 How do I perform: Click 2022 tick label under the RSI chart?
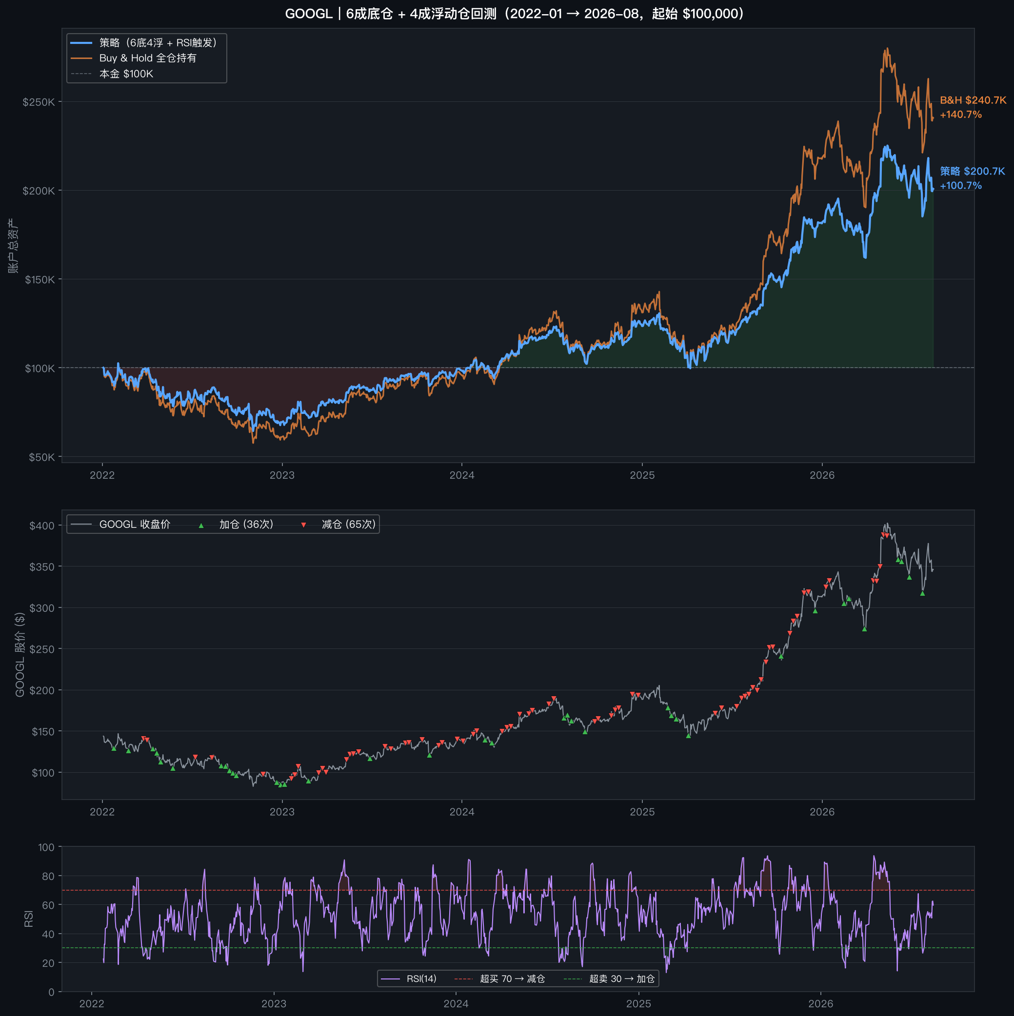point(92,1004)
